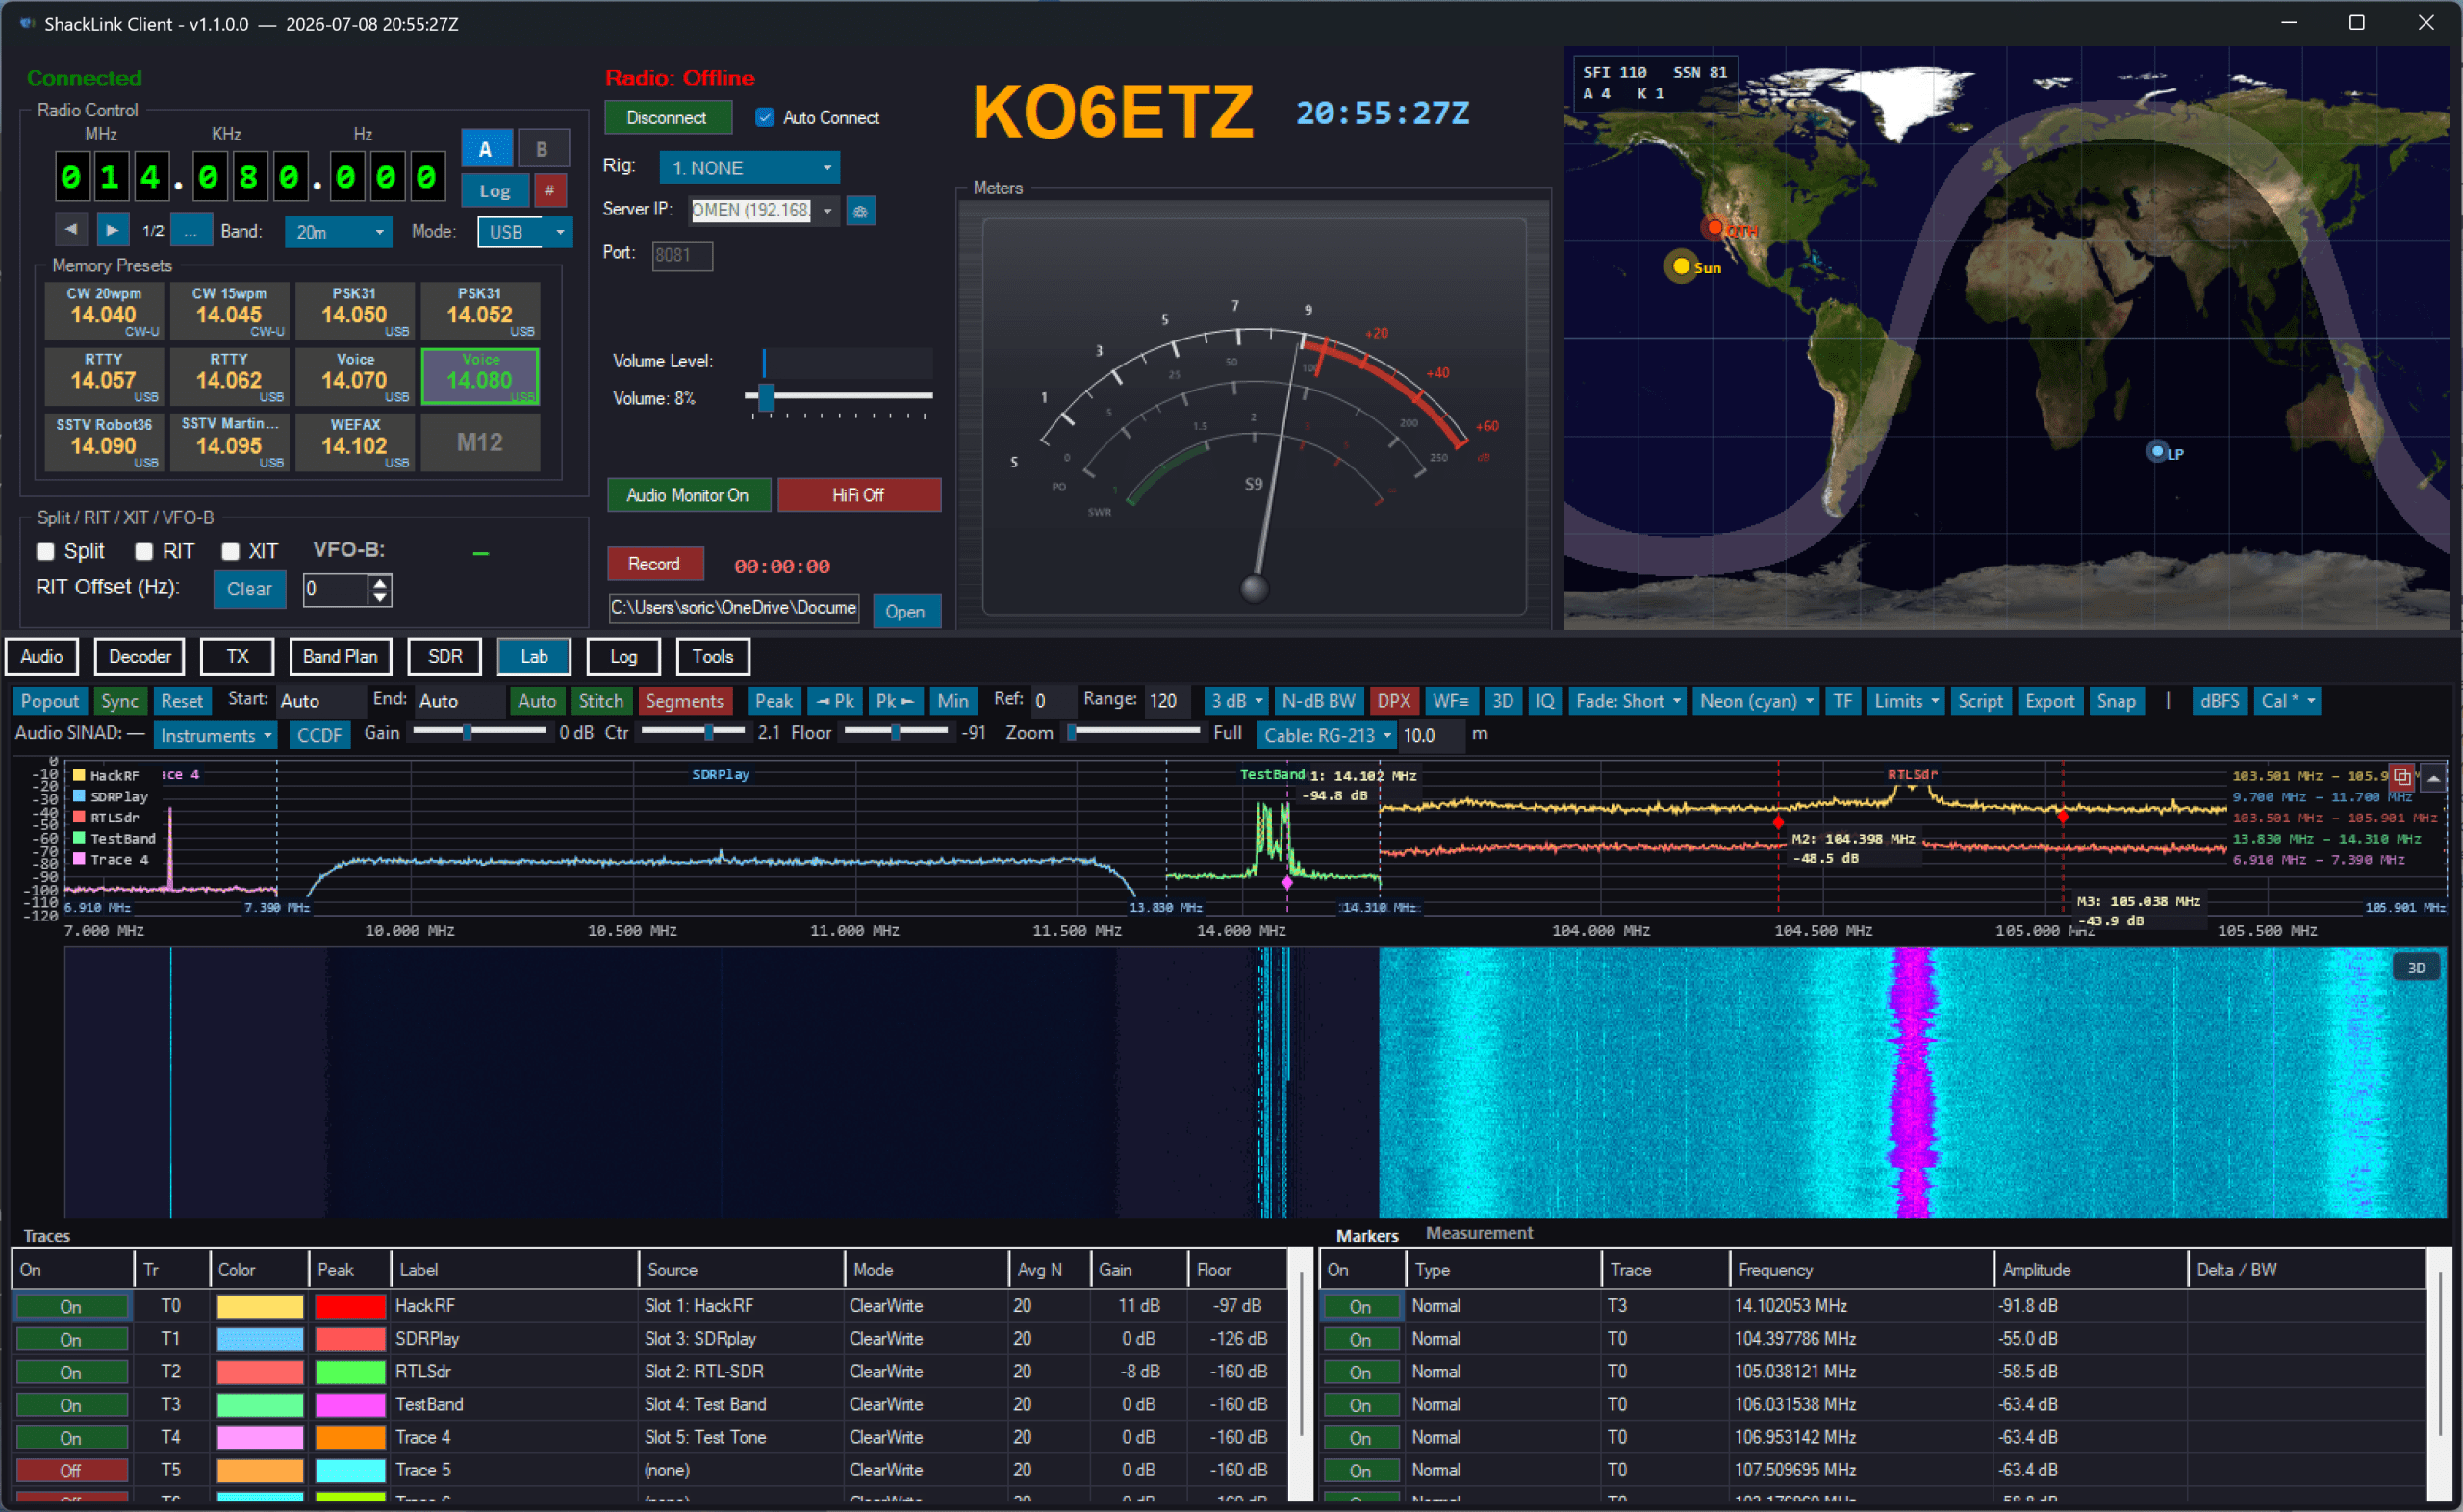Click the left peak search Pk button
Image resolution: width=2463 pixels, height=1512 pixels.
[836, 701]
